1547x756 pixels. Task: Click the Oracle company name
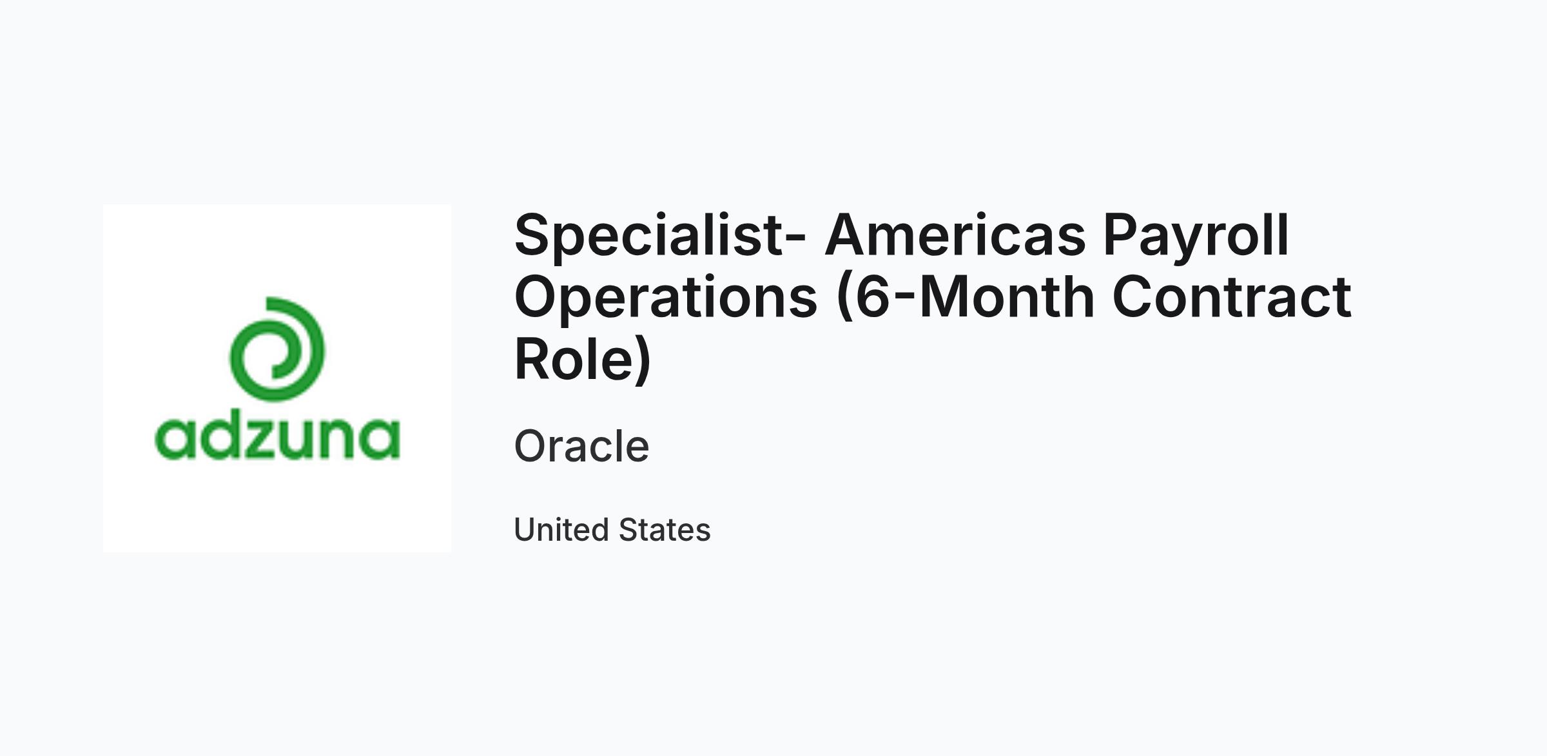(581, 446)
